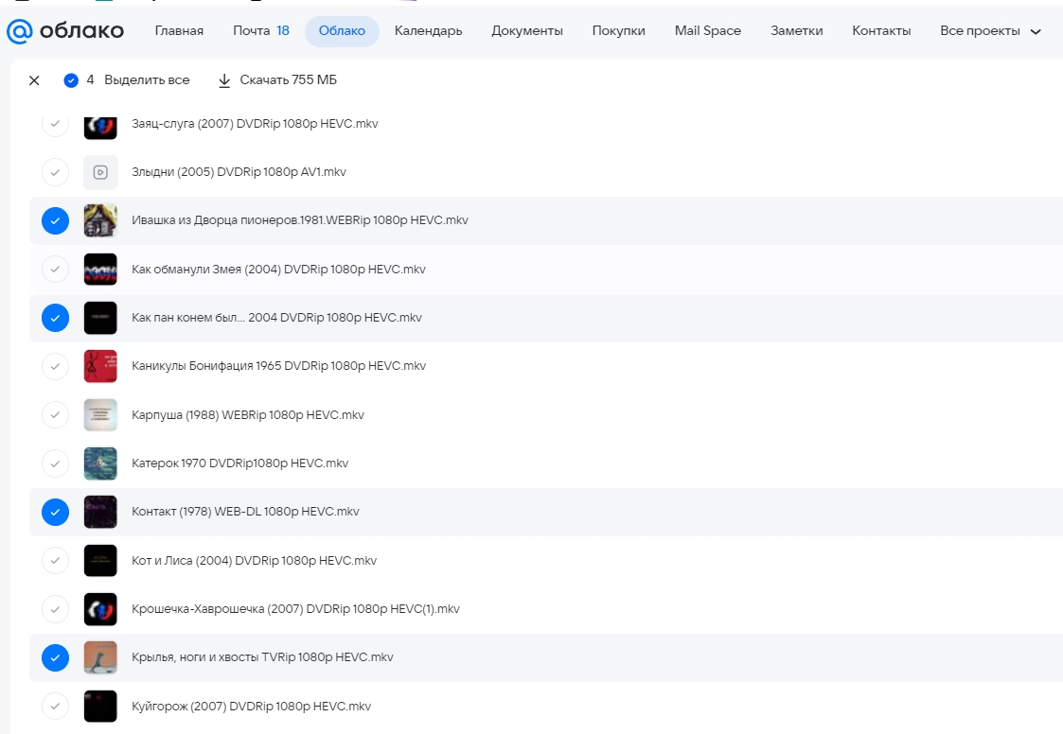This screenshot has width=1063, height=734.
Task: Select checkbox for Кот и Лиса
Action: (x=56, y=561)
